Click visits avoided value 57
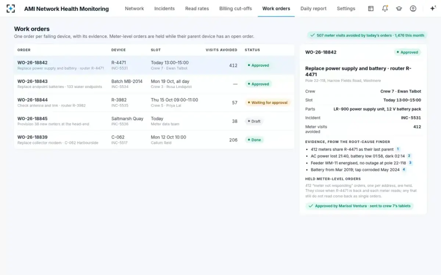This screenshot has width=441, height=275. [234, 103]
